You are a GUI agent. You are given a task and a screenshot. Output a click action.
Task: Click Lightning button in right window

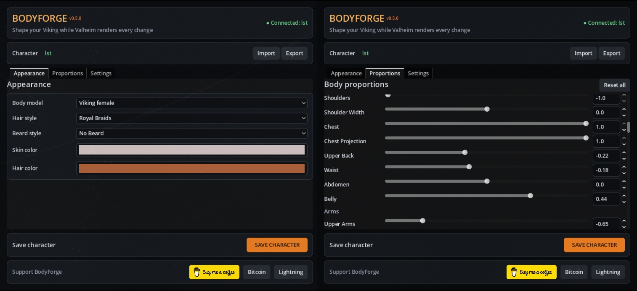point(608,272)
